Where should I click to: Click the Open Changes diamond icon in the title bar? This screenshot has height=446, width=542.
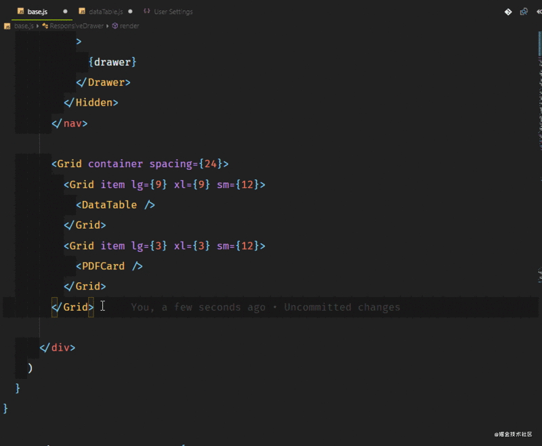point(508,12)
